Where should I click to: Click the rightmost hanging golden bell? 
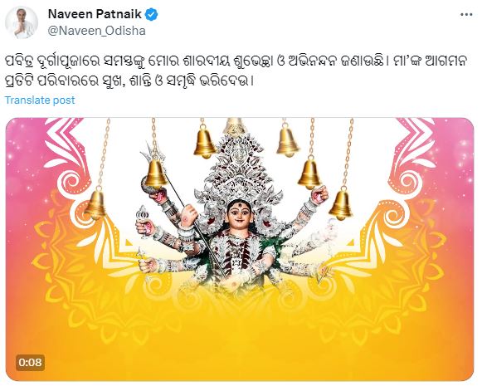click(341, 204)
